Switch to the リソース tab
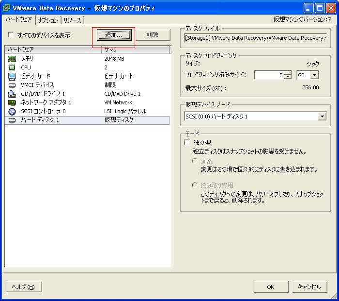The image size is (339, 301). (x=73, y=20)
